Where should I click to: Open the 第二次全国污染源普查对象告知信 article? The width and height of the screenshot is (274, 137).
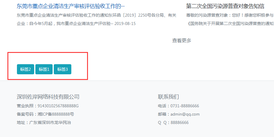click(225, 6)
